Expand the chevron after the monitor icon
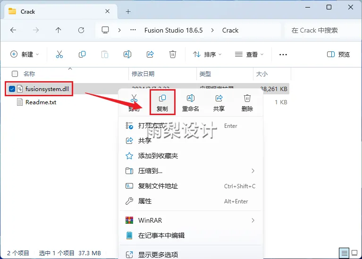 click(119, 30)
